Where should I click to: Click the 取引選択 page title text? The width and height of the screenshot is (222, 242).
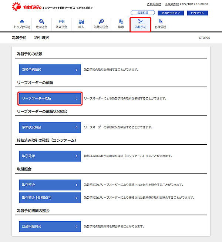(42, 38)
